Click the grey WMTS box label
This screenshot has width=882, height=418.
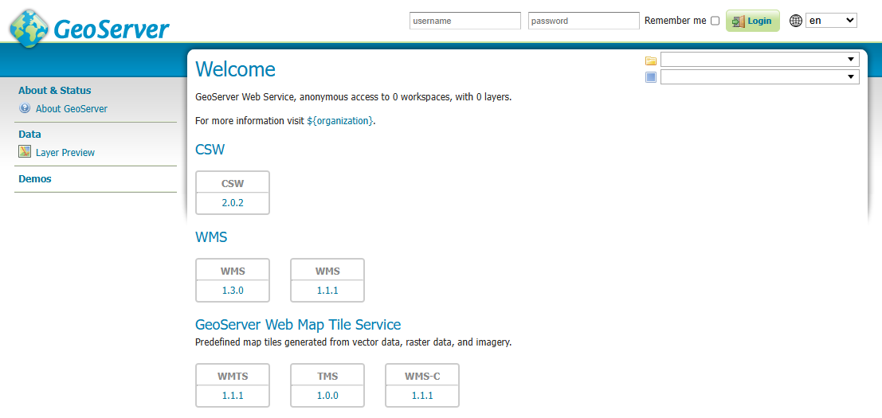coord(233,376)
